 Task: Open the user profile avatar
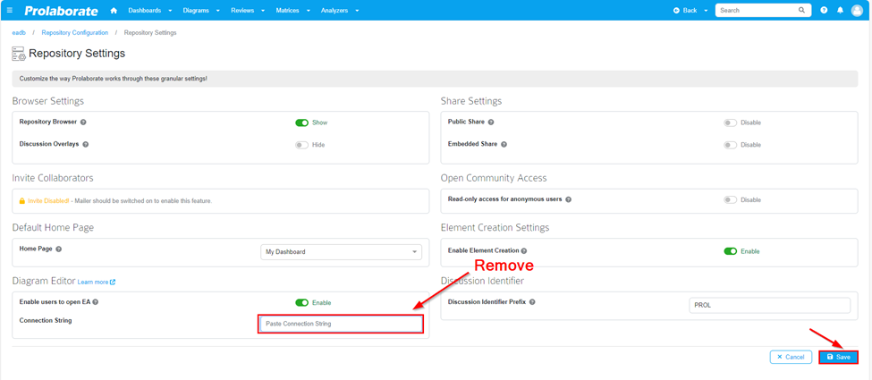pyautogui.click(x=857, y=11)
